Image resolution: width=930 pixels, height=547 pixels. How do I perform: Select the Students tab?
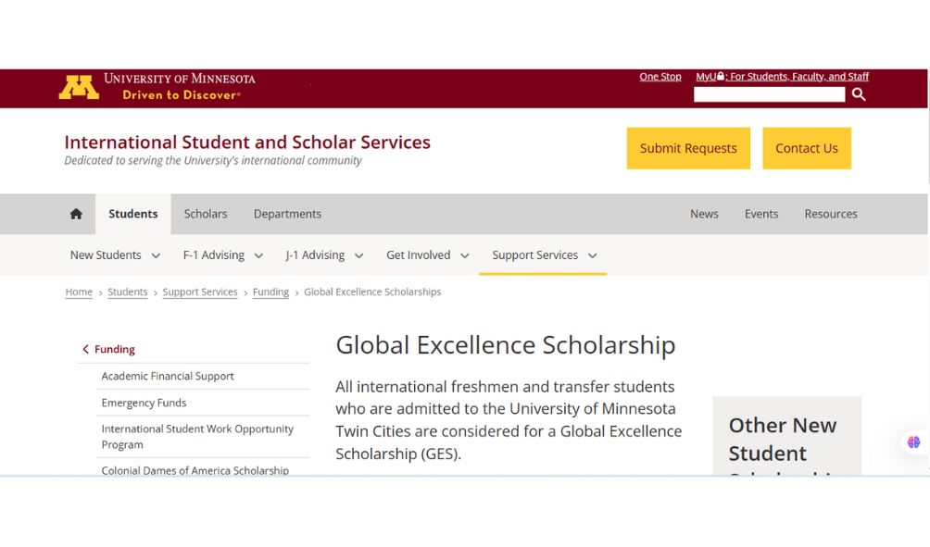[x=132, y=214]
